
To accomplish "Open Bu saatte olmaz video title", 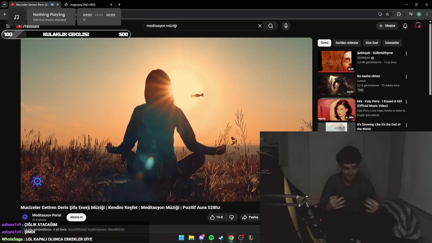I will (369, 76).
